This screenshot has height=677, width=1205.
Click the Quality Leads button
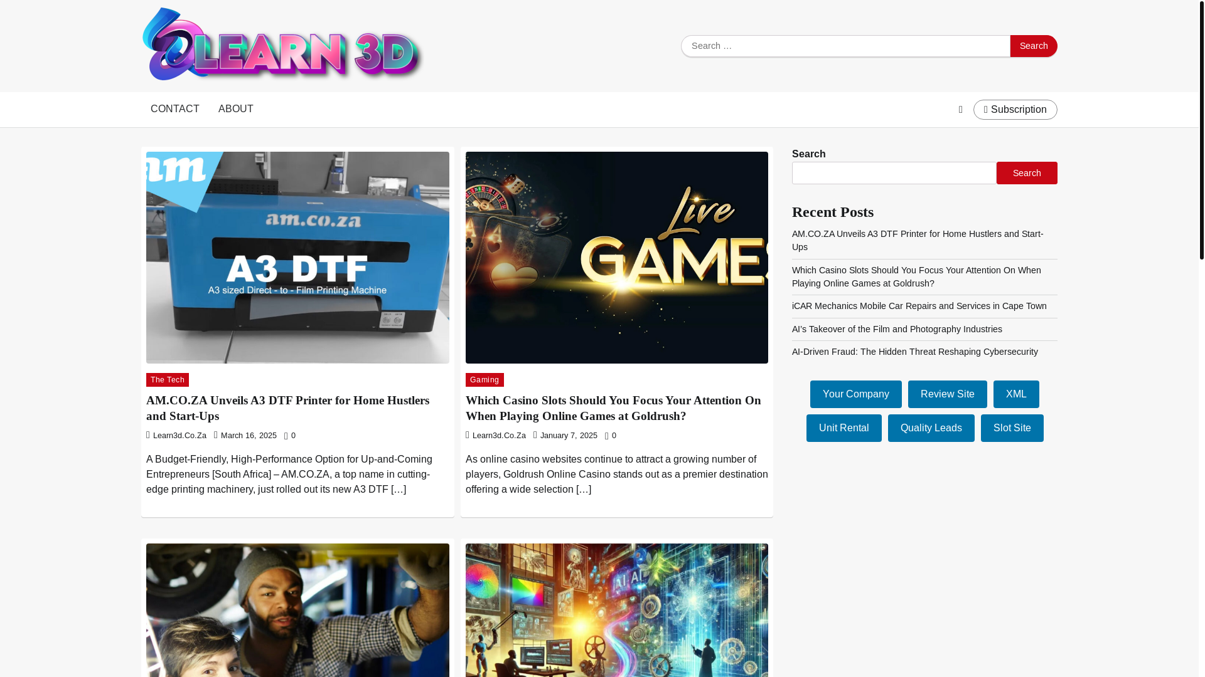pyautogui.click(x=931, y=428)
